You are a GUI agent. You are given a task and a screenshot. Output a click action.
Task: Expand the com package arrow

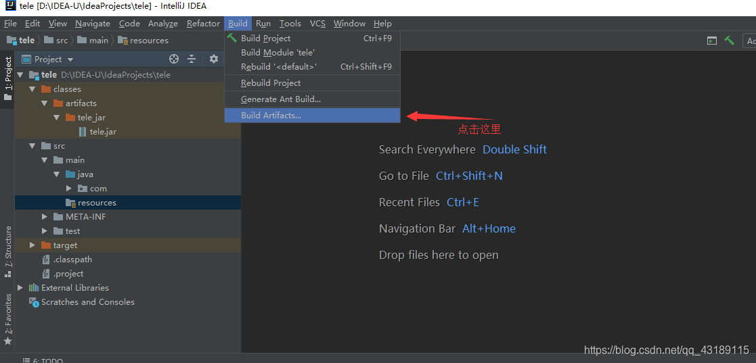click(x=68, y=188)
